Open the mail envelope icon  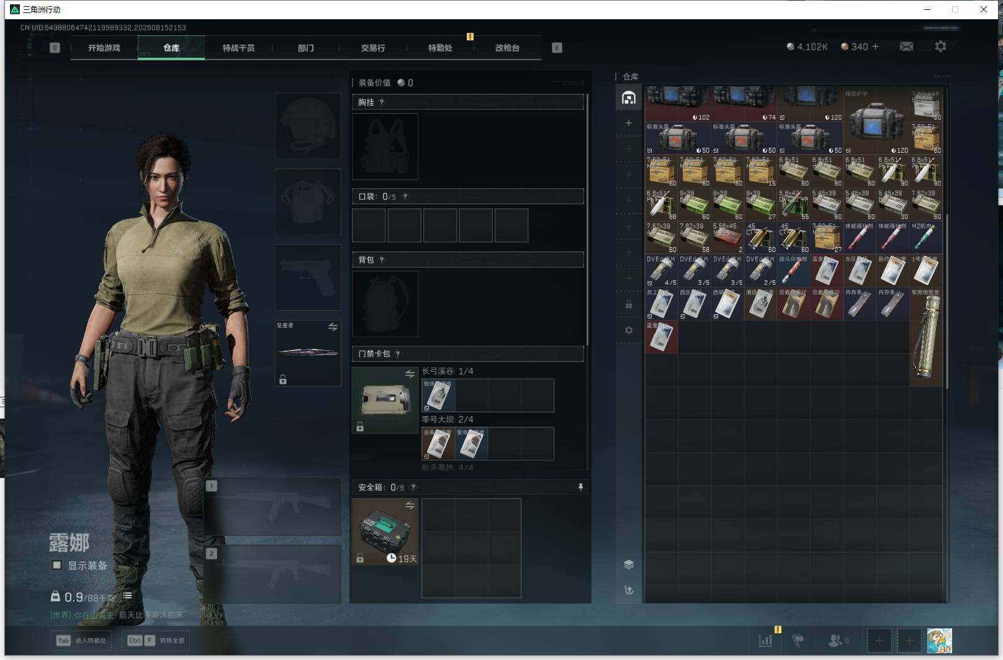(x=906, y=47)
